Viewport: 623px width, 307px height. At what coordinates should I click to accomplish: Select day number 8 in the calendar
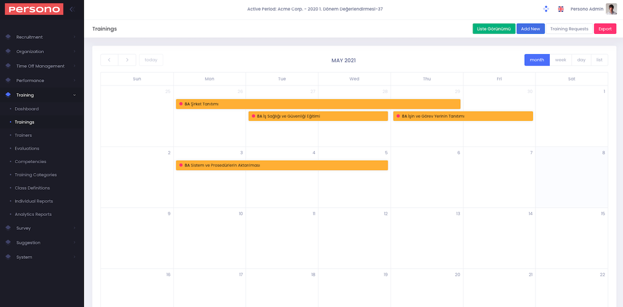click(604, 152)
